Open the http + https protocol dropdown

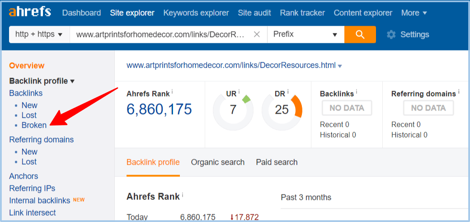click(x=39, y=34)
